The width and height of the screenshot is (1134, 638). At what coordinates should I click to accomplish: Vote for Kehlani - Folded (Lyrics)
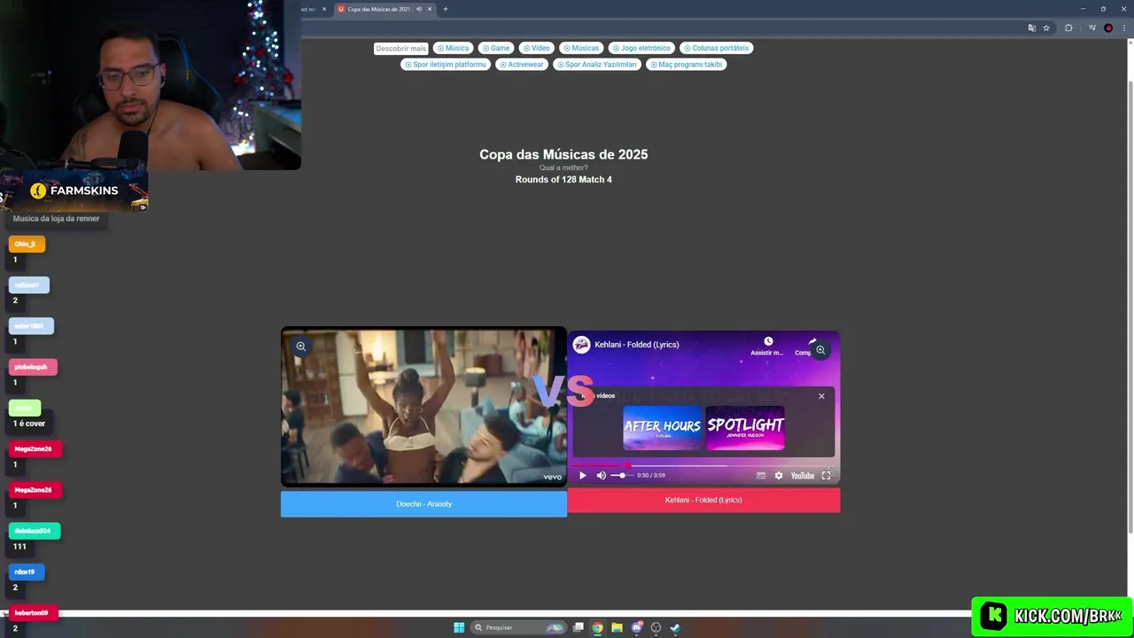tap(703, 500)
